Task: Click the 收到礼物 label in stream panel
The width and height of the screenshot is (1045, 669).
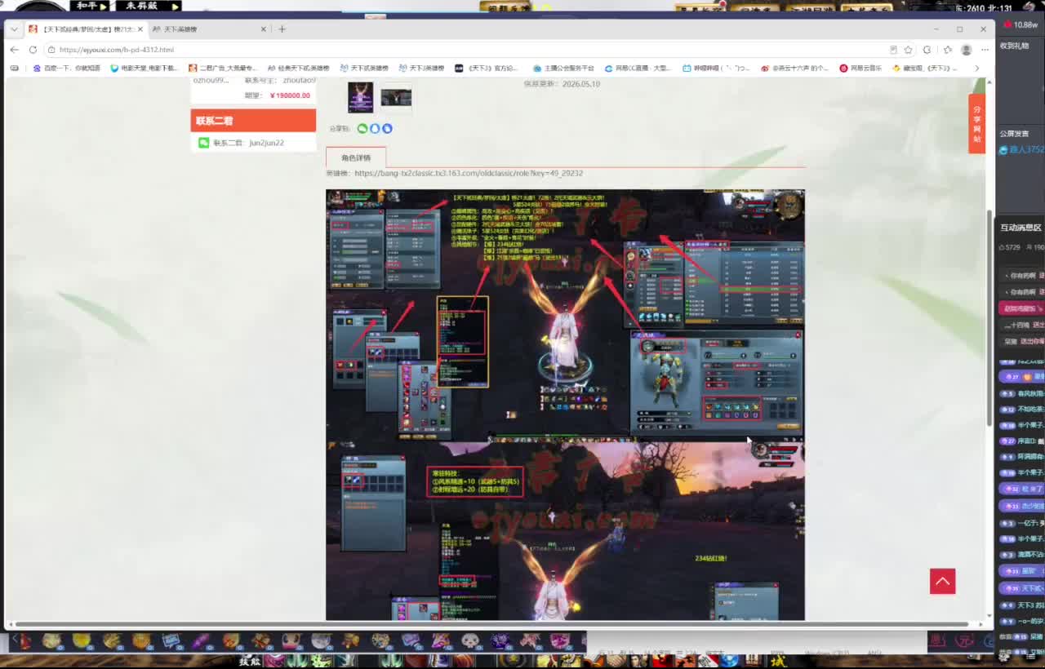Action: click(x=1015, y=46)
